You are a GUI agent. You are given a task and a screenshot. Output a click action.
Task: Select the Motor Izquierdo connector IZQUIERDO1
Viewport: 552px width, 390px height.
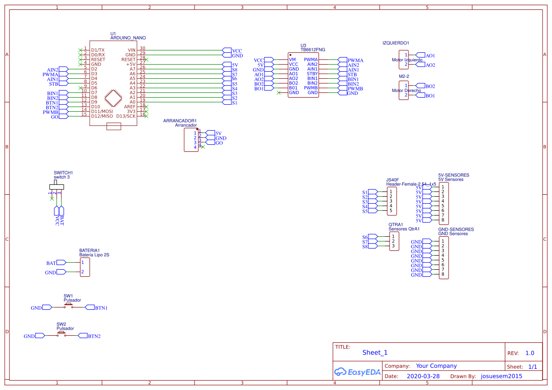pos(404,60)
